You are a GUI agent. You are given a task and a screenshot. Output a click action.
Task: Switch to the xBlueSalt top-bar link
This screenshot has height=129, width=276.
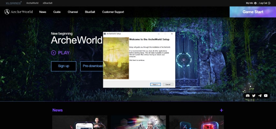tap(48, 3)
